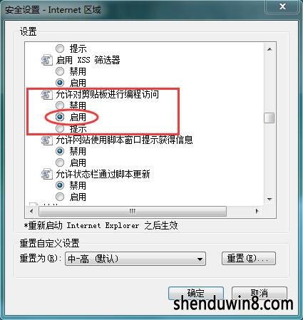Close the 安全设置 dialog window
Screen dimensions: 303x320
click(282, 6)
